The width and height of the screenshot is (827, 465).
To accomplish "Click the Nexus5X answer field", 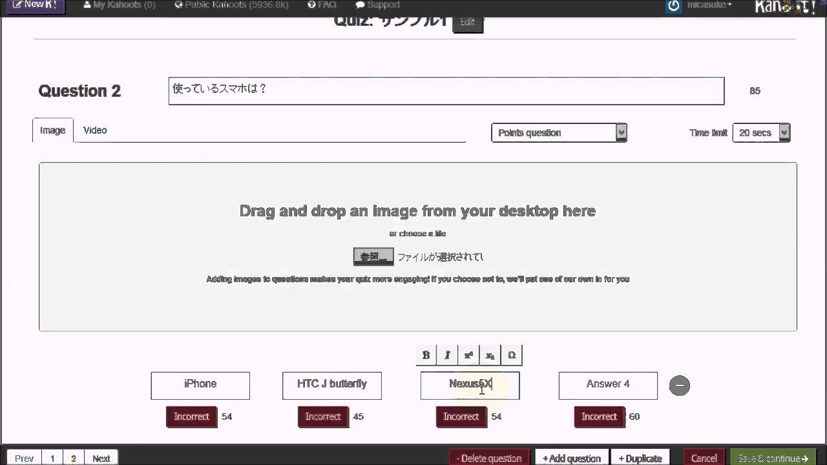I will [470, 386].
